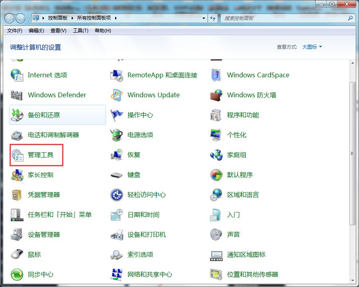Open the 查看(V) menu

[x=58, y=31]
